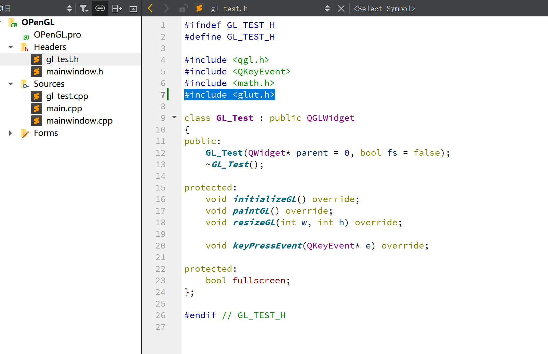
Task: Click the file type icon beside gl_test.h
Action: click(36, 59)
